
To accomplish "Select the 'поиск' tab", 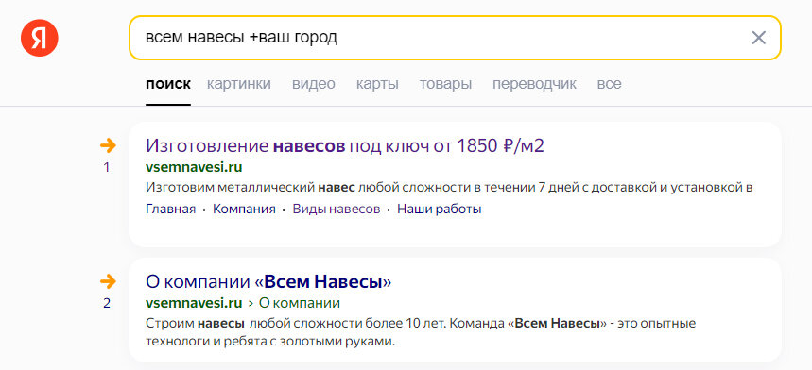I will click(167, 84).
